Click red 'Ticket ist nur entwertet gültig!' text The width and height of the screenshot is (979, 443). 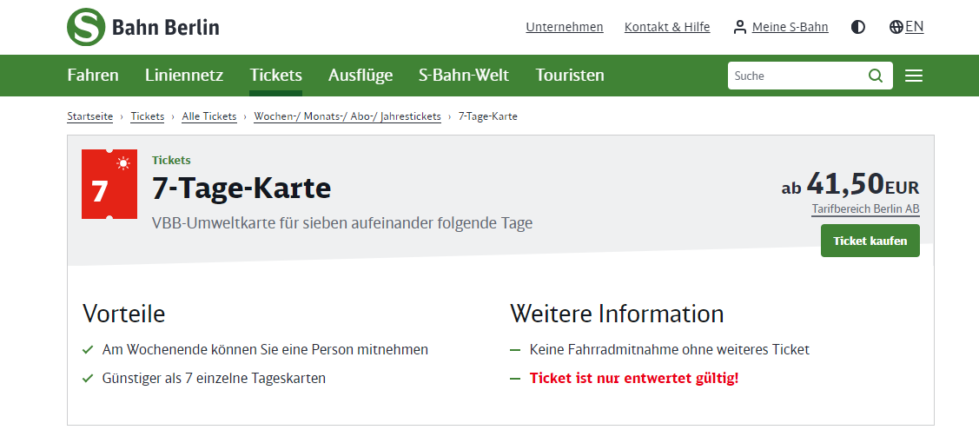coord(634,378)
